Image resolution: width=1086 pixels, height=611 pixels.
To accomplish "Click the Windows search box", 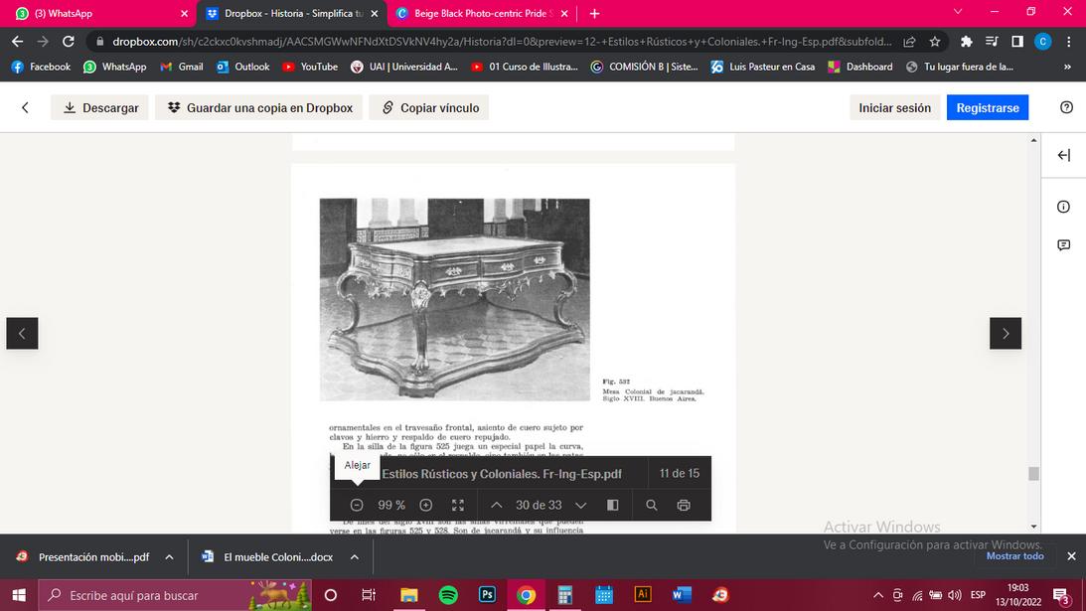I will 175,595.
